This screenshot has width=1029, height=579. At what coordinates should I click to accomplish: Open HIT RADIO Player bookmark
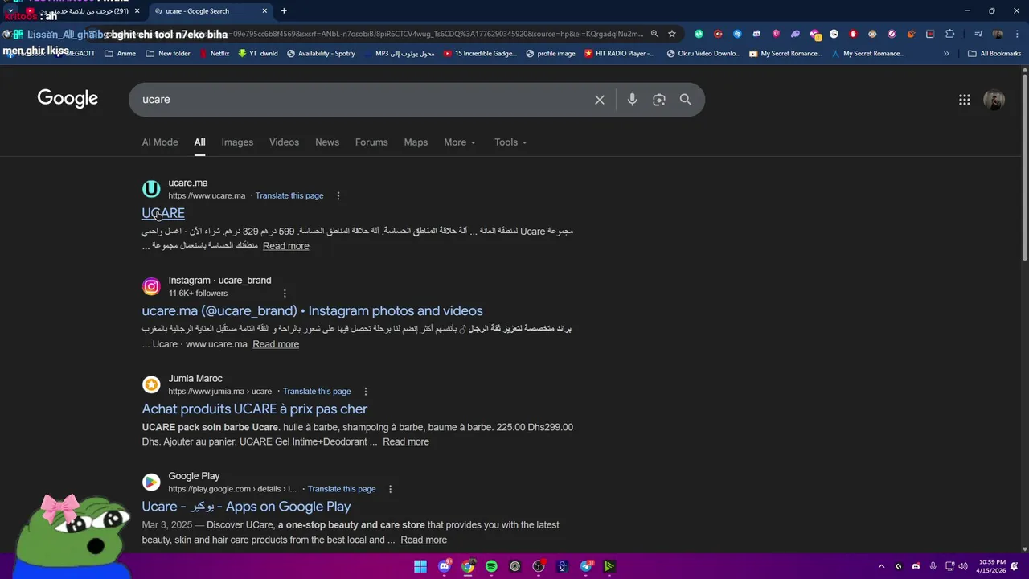[x=620, y=54]
